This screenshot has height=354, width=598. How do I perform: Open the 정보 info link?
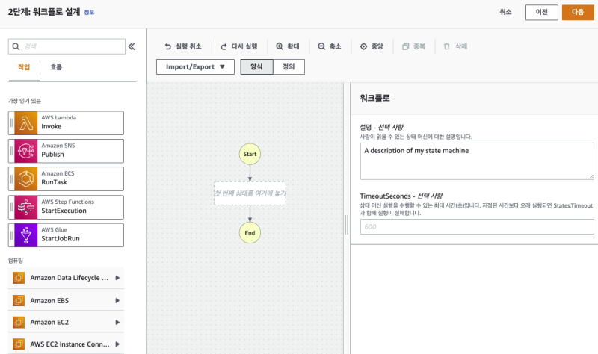click(x=89, y=12)
